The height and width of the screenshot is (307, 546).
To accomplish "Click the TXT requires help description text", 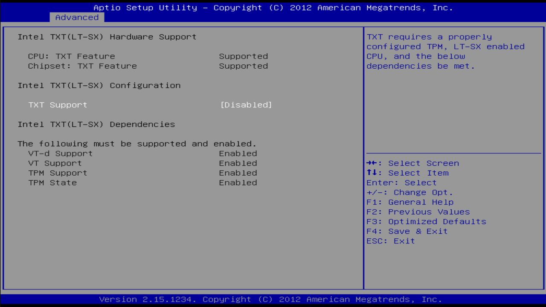I will [x=445, y=52].
